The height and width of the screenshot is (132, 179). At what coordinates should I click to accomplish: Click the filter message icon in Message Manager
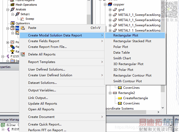(x=3, y=125)
